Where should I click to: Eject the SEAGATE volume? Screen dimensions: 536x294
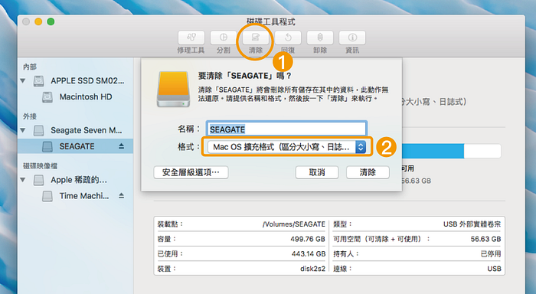pos(121,146)
